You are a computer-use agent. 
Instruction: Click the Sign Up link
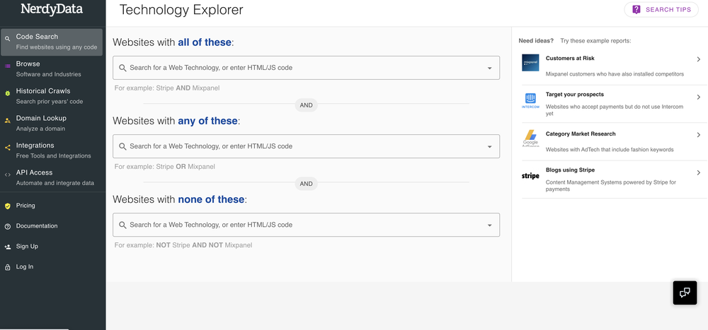(x=27, y=246)
